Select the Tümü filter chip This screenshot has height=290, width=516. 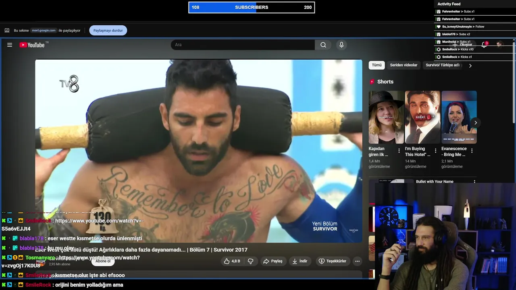[x=377, y=65]
